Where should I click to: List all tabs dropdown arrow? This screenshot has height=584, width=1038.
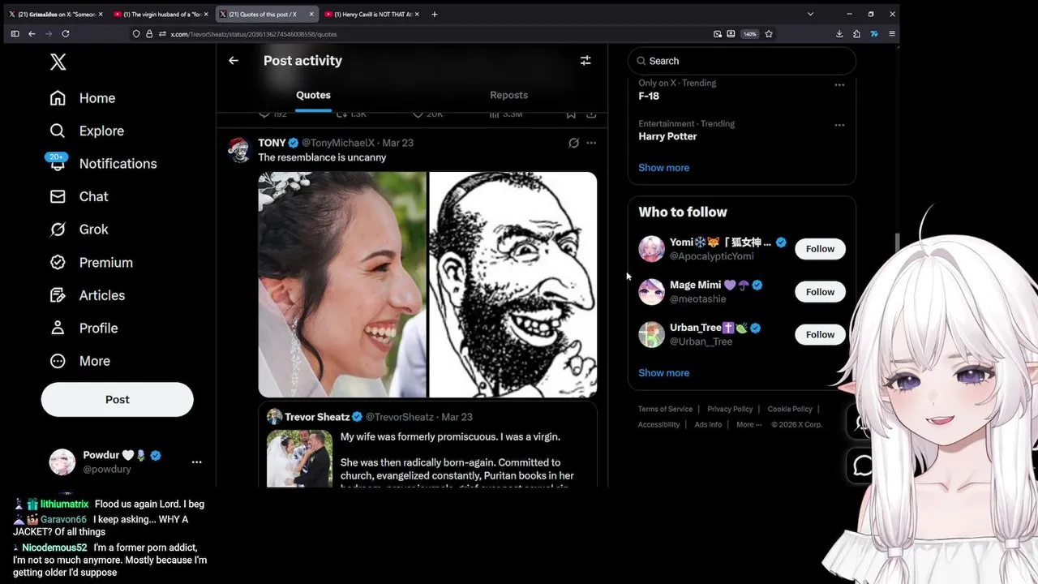[810, 14]
